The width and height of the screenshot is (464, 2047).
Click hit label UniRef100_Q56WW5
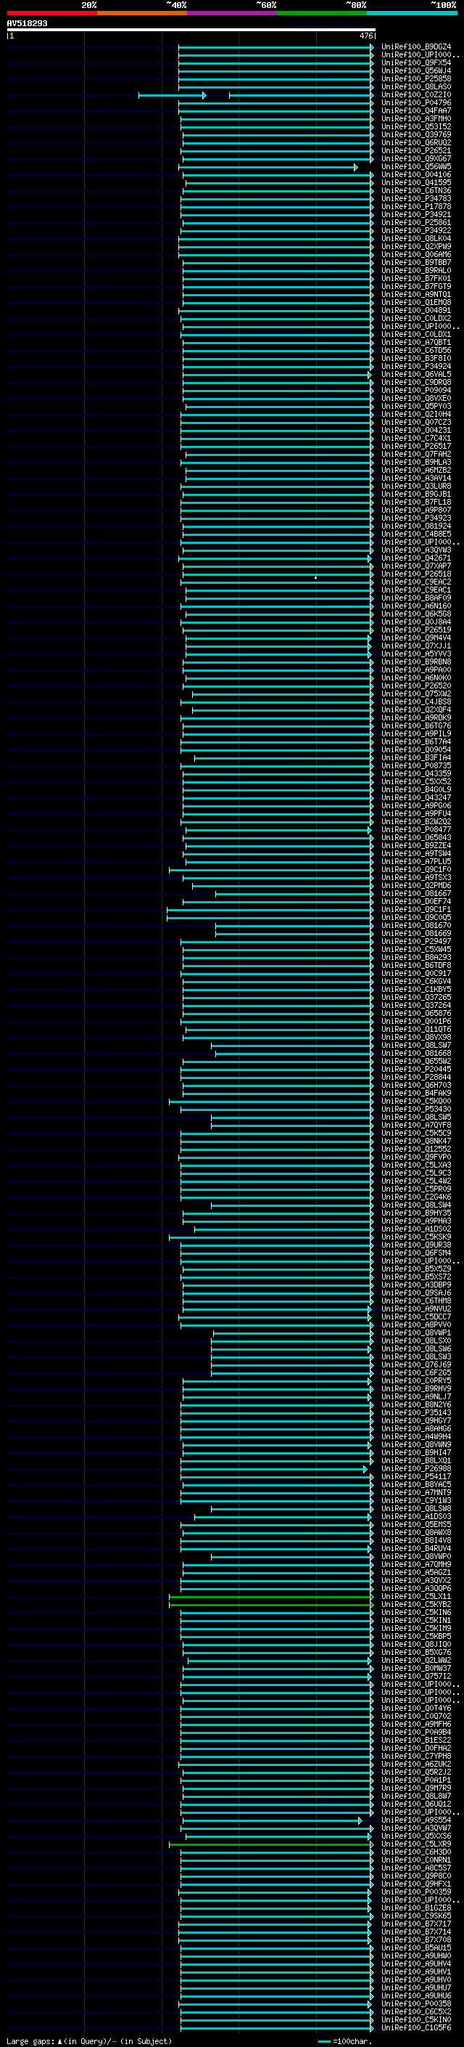(416, 166)
